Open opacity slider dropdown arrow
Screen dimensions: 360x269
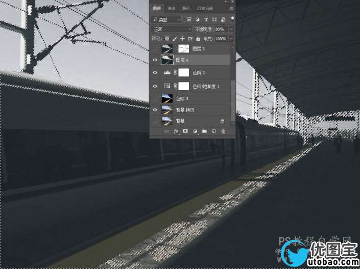point(231,29)
